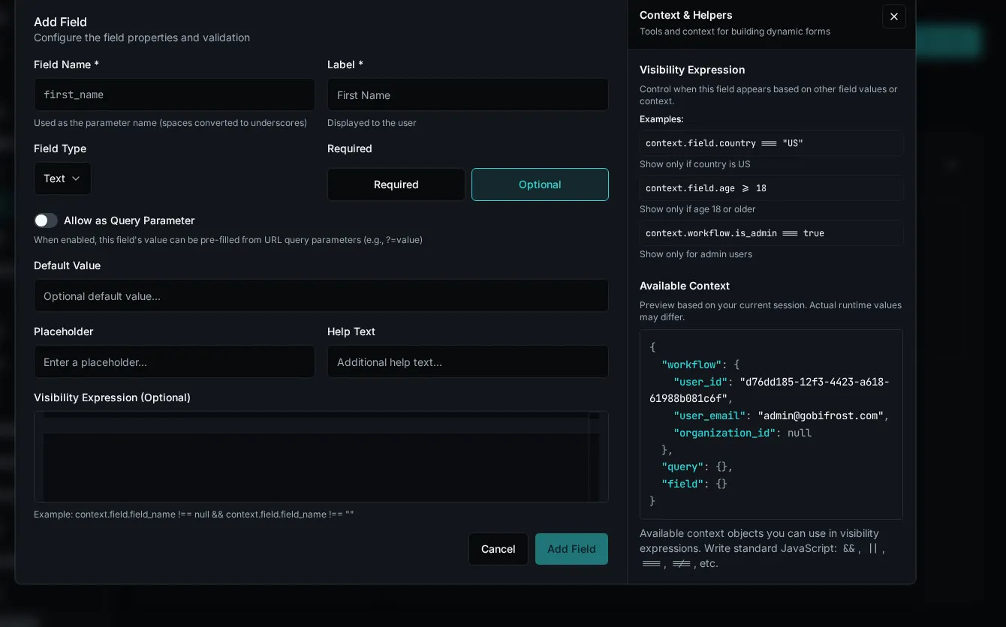Screen dimensions: 1006x627
Task: Click the Placeholder input field
Action: 174,361
